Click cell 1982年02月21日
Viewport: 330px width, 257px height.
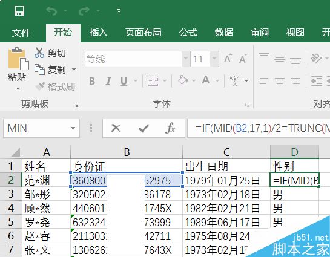tap(226, 208)
